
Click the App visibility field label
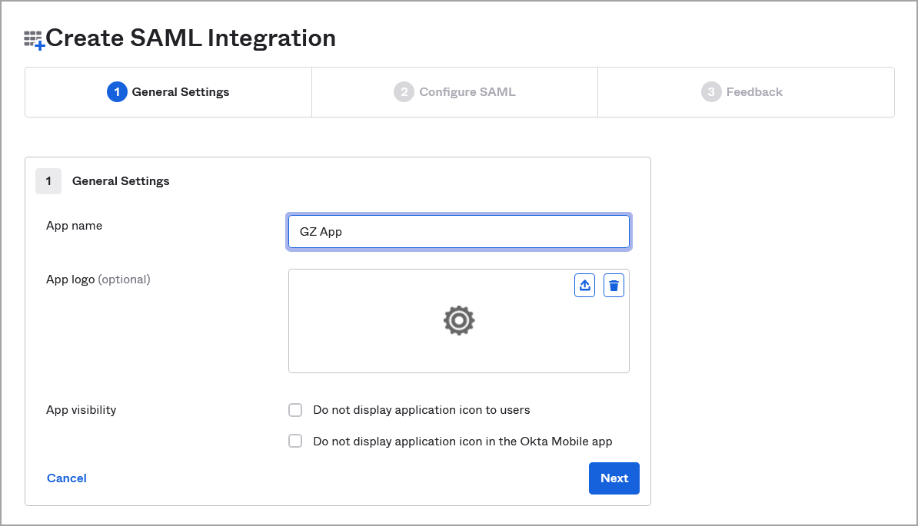click(81, 410)
